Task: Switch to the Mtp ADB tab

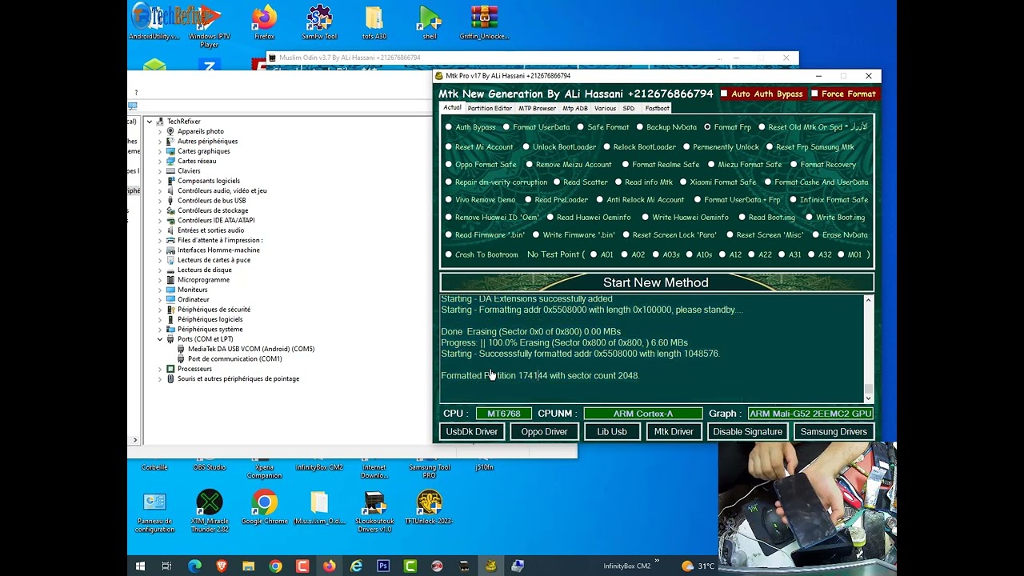Action: click(x=574, y=109)
